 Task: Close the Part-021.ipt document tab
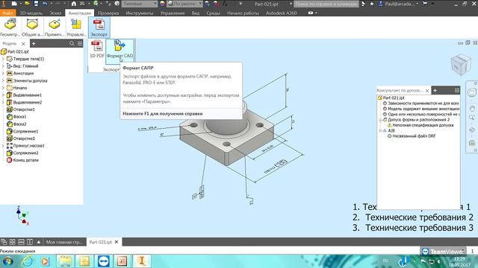117,242
